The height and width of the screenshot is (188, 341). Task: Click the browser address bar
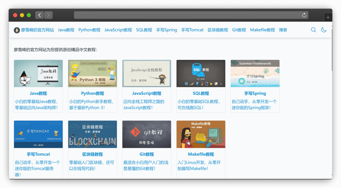click(186, 15)
